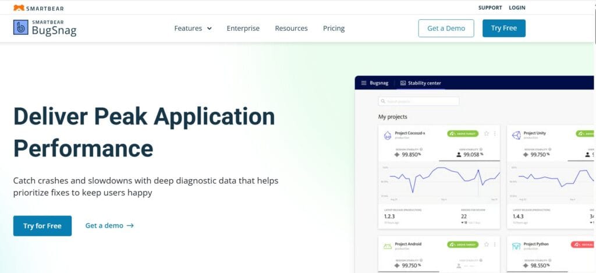Open the SUPPORT link
Image resolution: width=596 pixels, height=273 pixels.
pos(489,8)
